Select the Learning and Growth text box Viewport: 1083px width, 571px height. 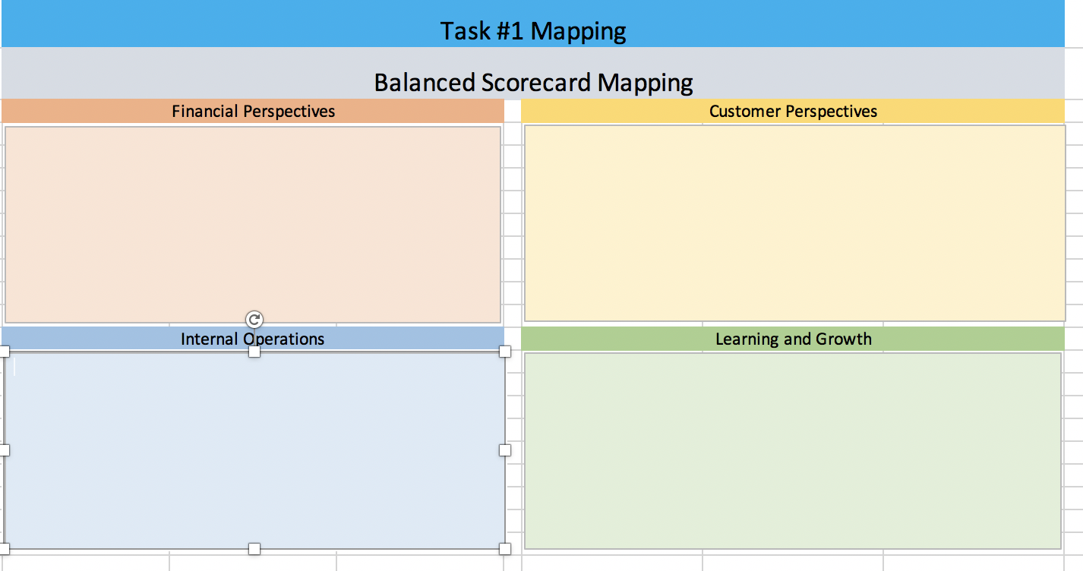pos(792,450)
